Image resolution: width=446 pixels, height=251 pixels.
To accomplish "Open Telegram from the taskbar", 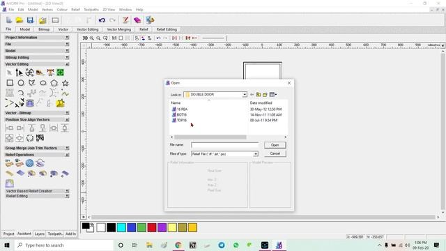I will (x=222, y=245).
